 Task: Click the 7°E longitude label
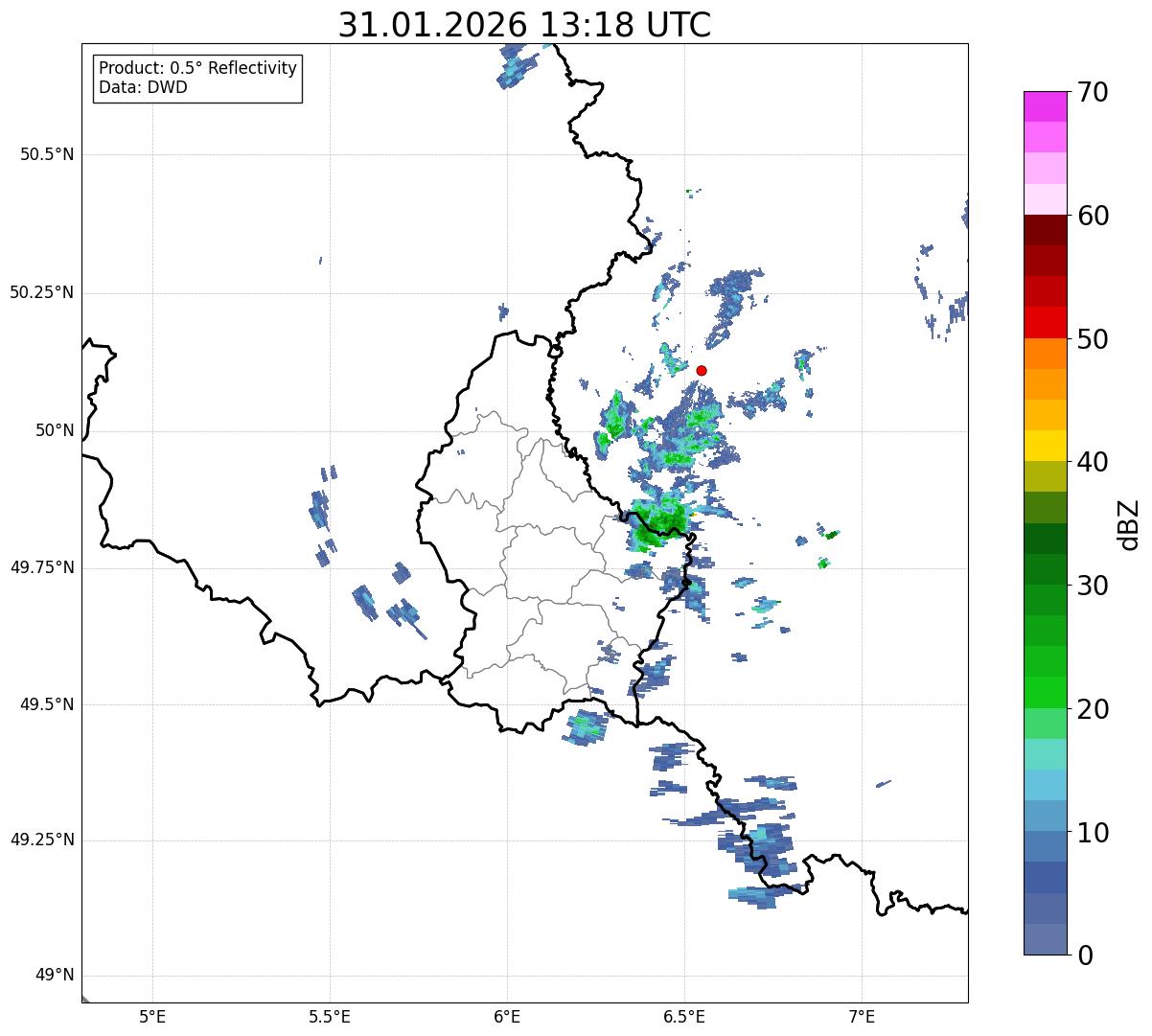click(x=862, y=1017)
